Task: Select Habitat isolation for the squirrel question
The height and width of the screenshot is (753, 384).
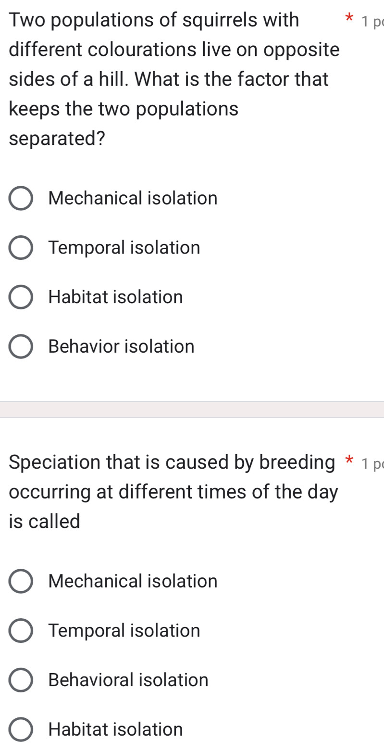Action: tap(21, 297)
